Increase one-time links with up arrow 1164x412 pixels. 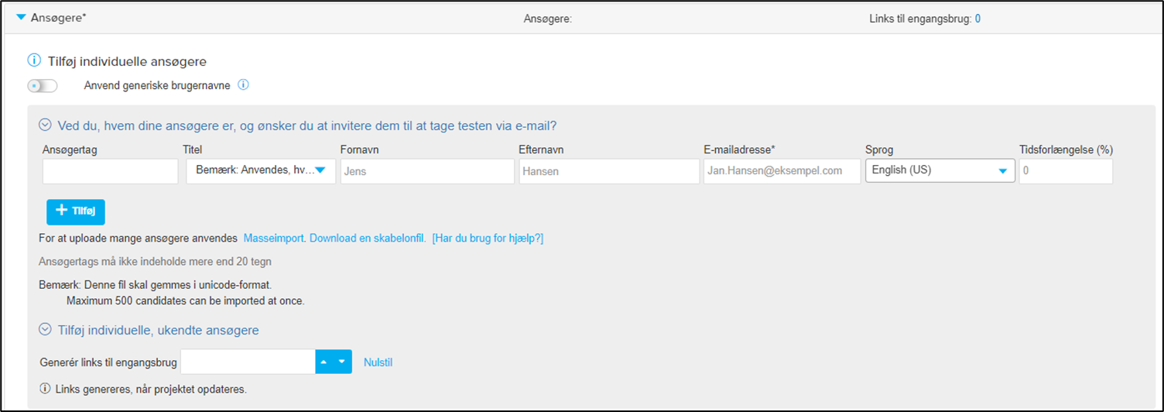point(324,362)
